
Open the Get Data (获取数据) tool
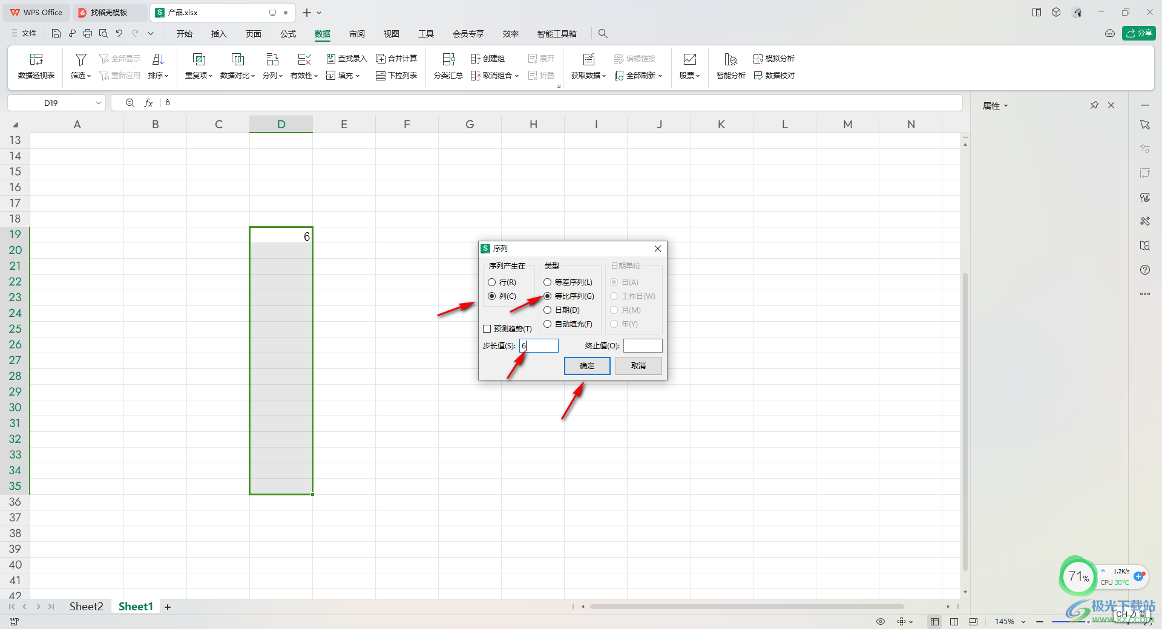588,66
